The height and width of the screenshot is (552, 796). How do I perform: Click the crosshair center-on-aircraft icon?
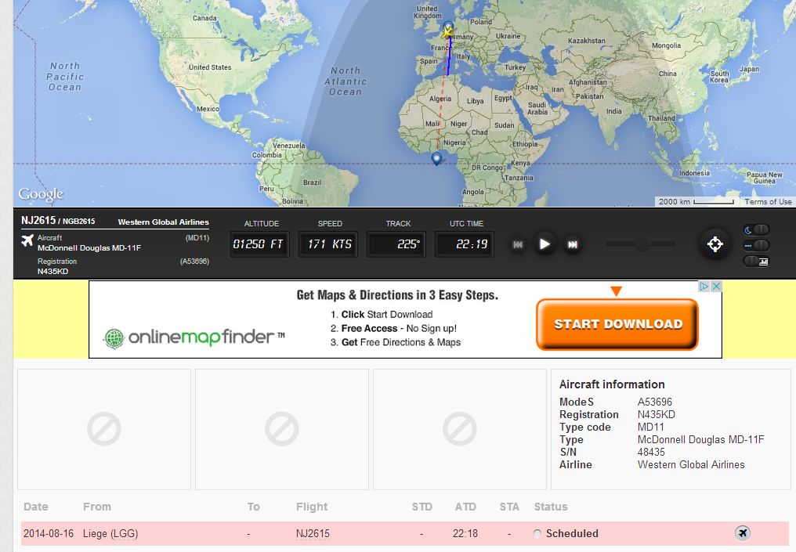pos(715,244)
